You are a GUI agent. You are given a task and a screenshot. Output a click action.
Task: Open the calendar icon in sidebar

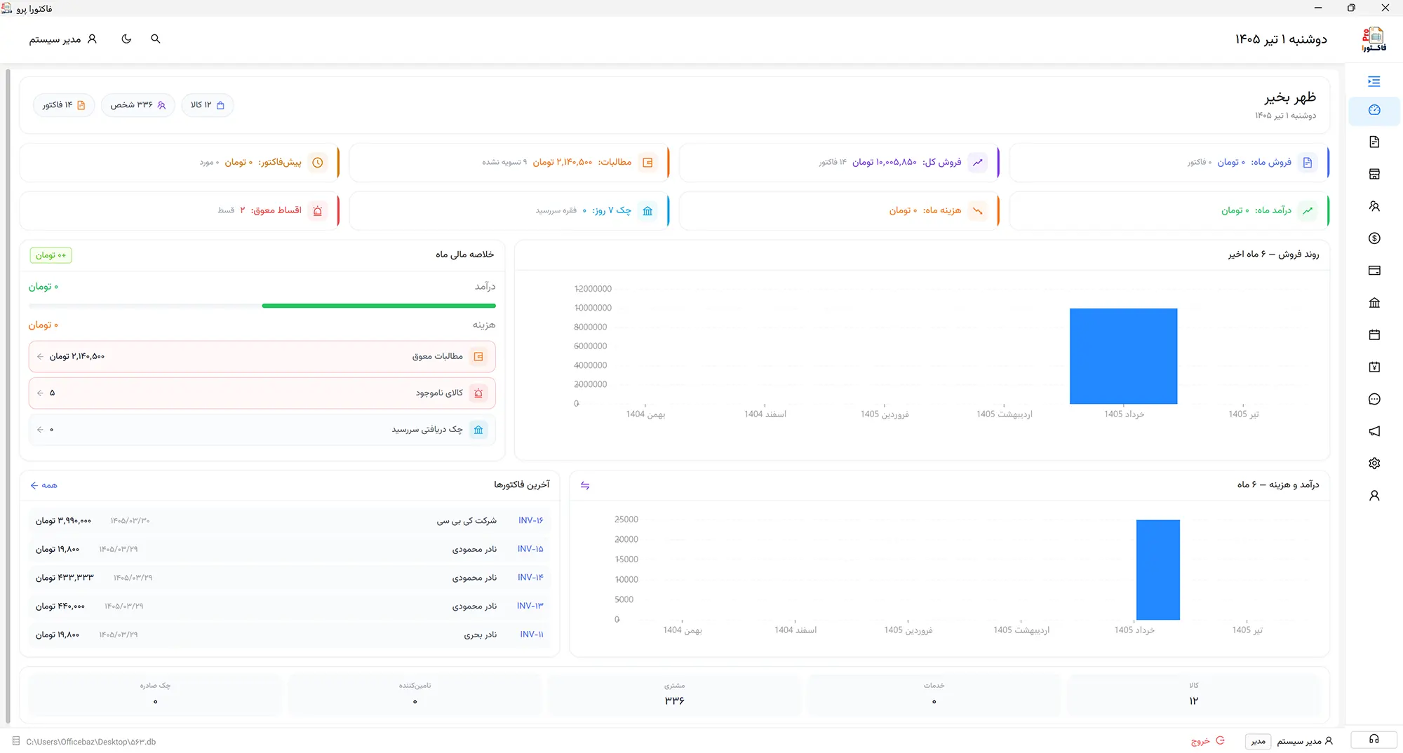pos(1374,335)
